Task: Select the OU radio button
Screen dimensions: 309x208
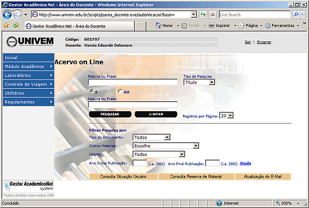Action: 120,91
